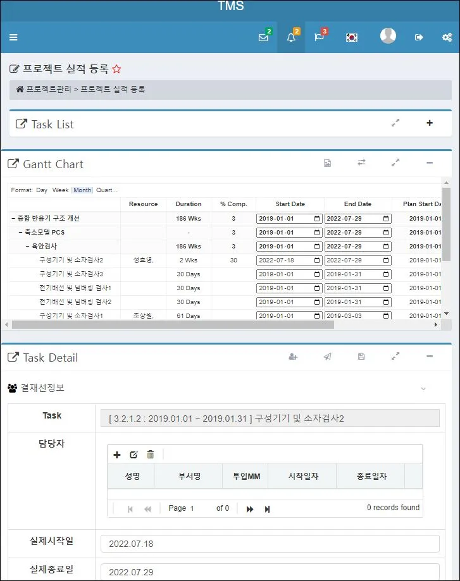The width and height of the screenshot is (460, 581).
Task: Click the 실제시작일 date input field
Action: (x=270, y=544)
